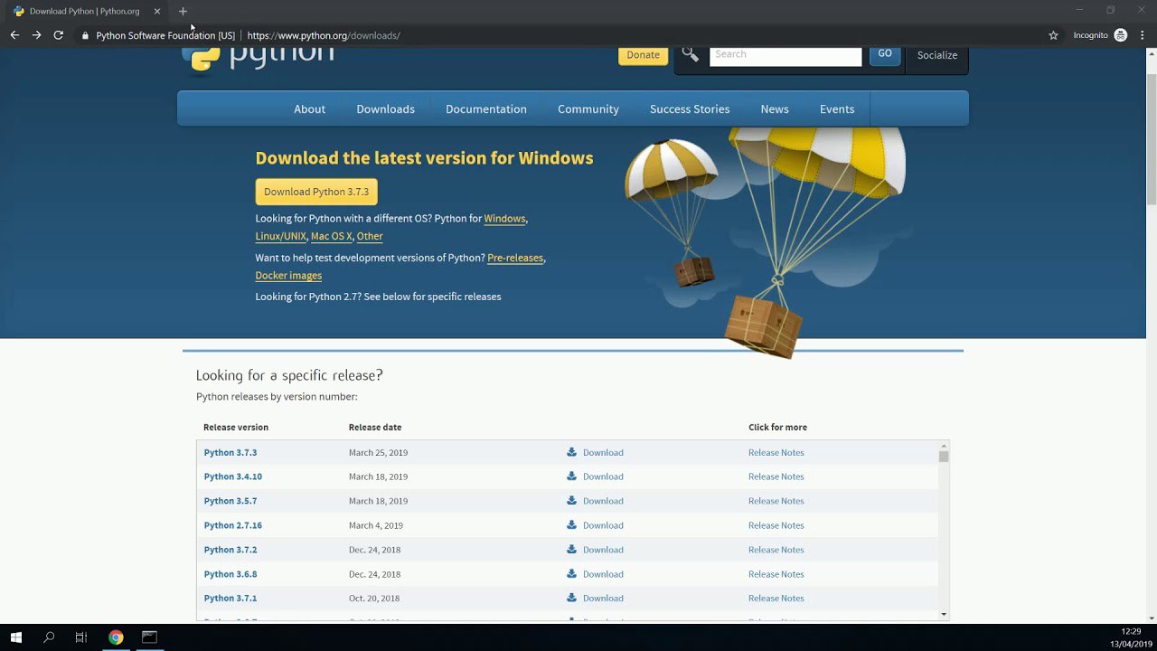Open the Socialize menu

[937, 55]
